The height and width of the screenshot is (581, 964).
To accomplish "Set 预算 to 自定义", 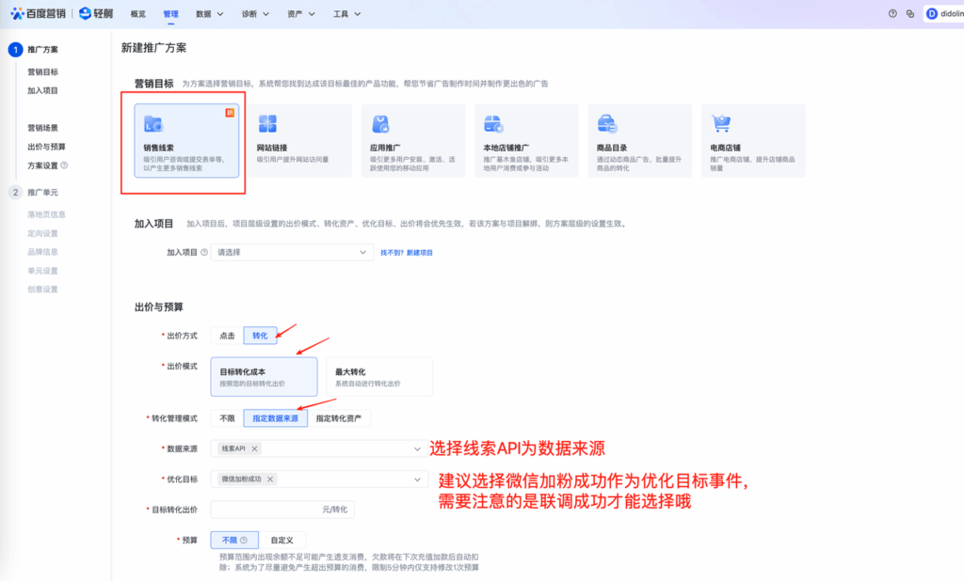I will 281,540.
